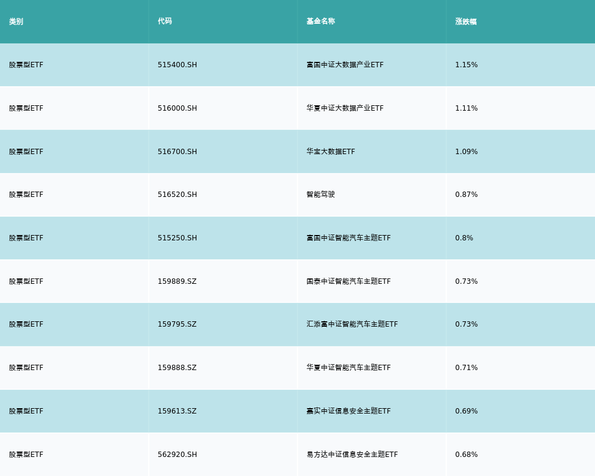Select code 516000.SH
The width and height of the screenshot is (595, 476).
point(177,108)
